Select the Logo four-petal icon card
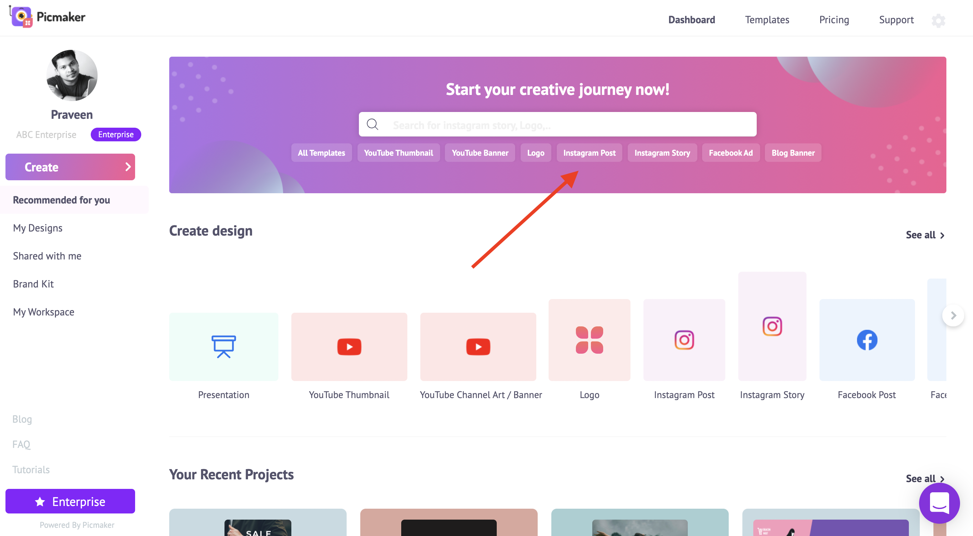The image size is (973, 536). (x=589, y=339)
